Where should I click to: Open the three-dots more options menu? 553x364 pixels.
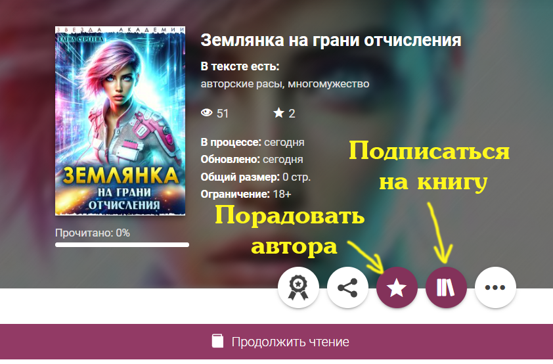(495, 288)
